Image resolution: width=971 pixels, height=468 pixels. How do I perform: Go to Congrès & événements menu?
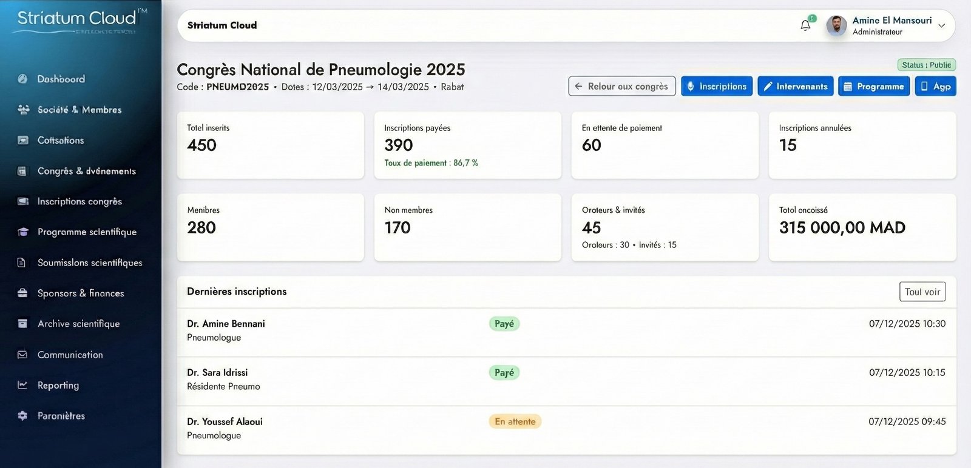[x=86, y=171]
